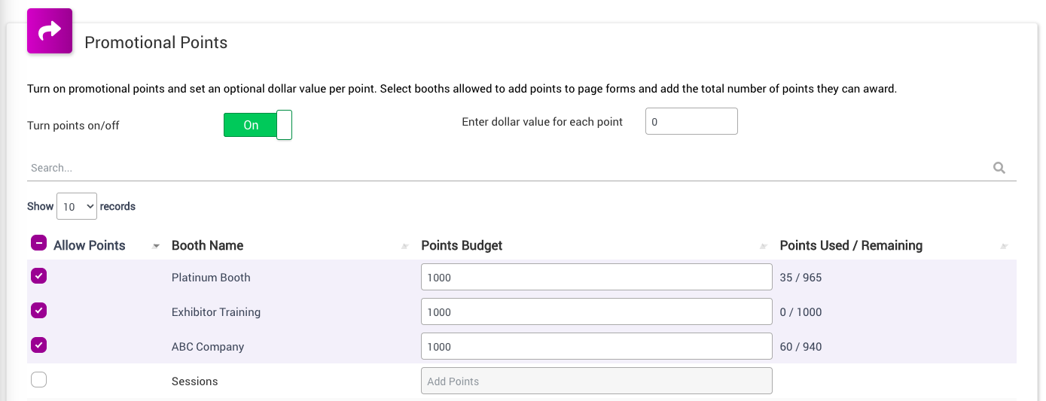Click the 0 / 1000 value
The width and height of the screenshot is (1046, 401).
click(x=801, y=311)
